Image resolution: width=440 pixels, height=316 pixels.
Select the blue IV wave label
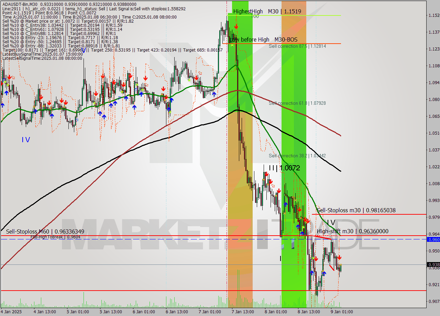click(26, 139)
